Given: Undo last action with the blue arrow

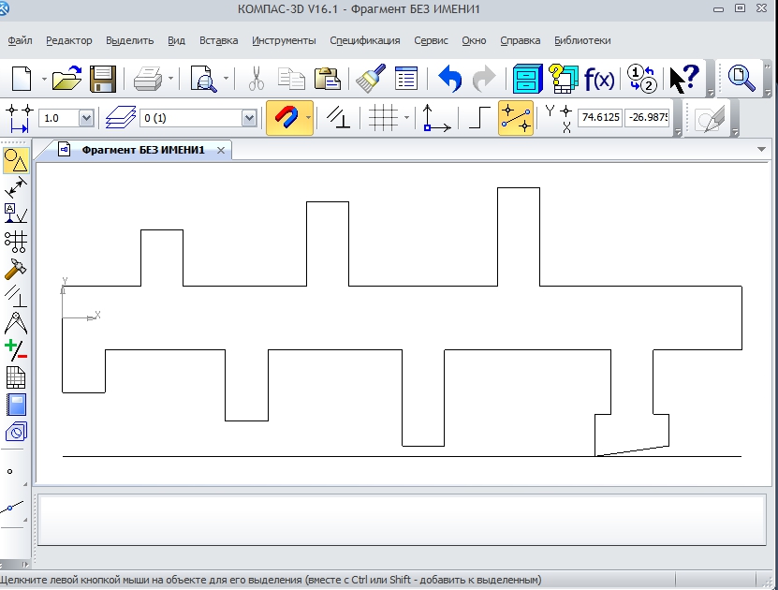Looking at the screenshot, I should coord(450,79).
